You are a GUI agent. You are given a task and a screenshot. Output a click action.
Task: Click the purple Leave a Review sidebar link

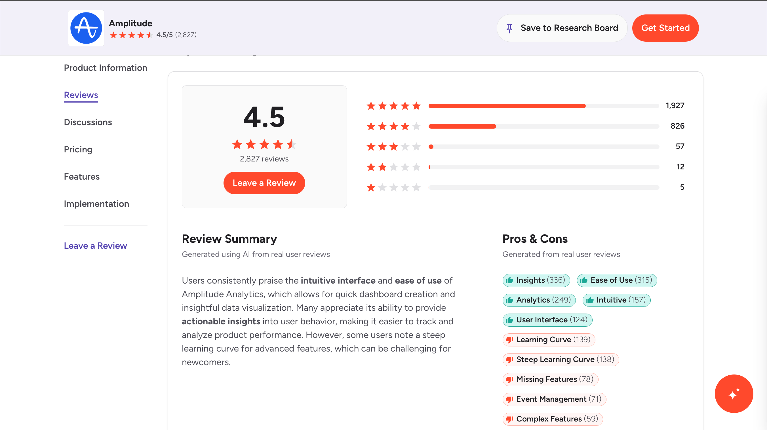(x=95, y=246)
